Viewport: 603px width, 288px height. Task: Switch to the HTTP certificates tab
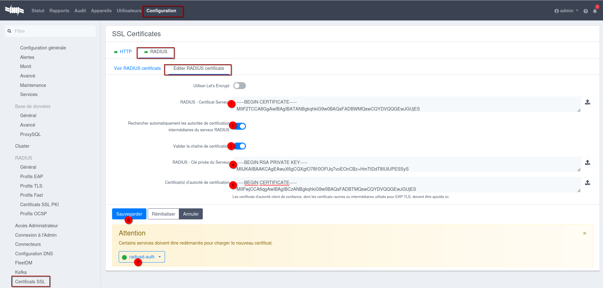click(x=125, y=52)
